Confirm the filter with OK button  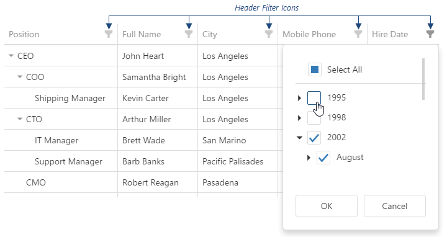[327, 206]
